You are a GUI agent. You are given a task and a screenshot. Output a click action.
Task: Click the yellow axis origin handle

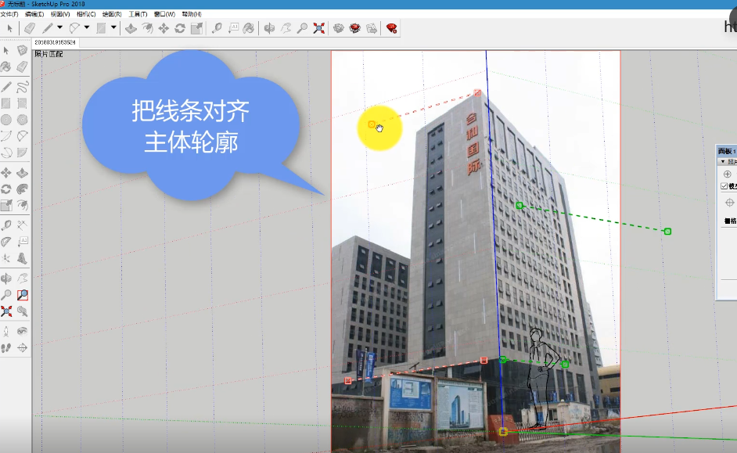[503, 431]
